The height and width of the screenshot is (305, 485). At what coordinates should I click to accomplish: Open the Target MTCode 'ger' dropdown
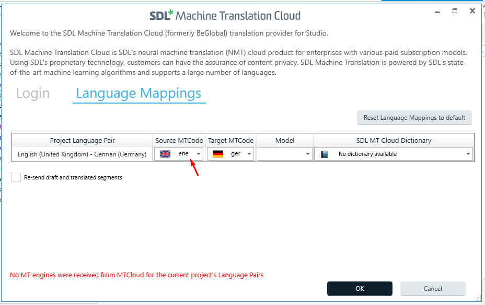(x=230, y=154)
